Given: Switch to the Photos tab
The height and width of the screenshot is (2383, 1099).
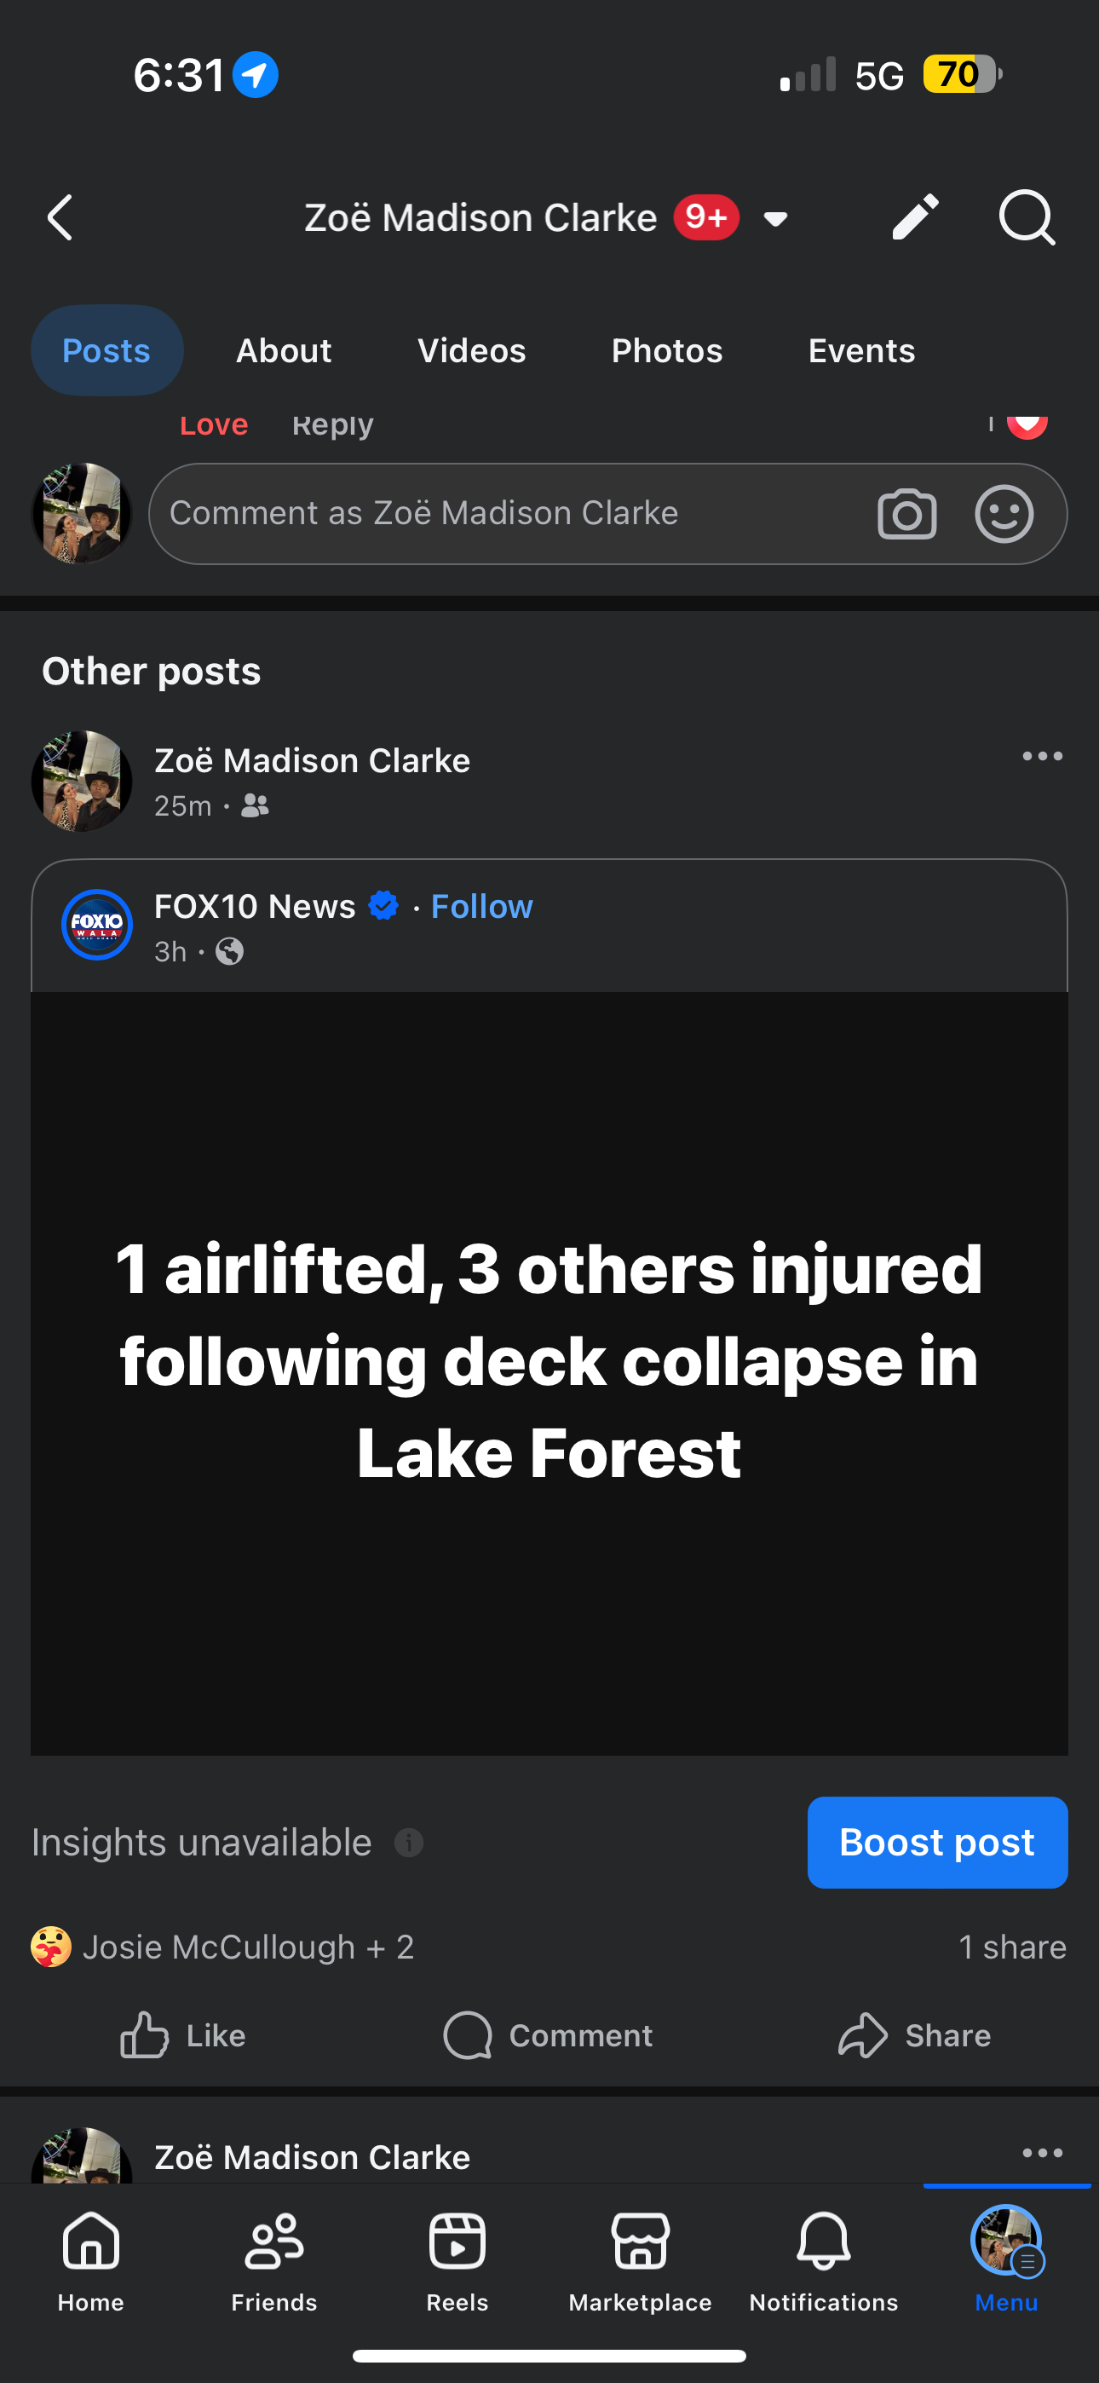Looking at the screenshot, I should (x=666, y=351).
